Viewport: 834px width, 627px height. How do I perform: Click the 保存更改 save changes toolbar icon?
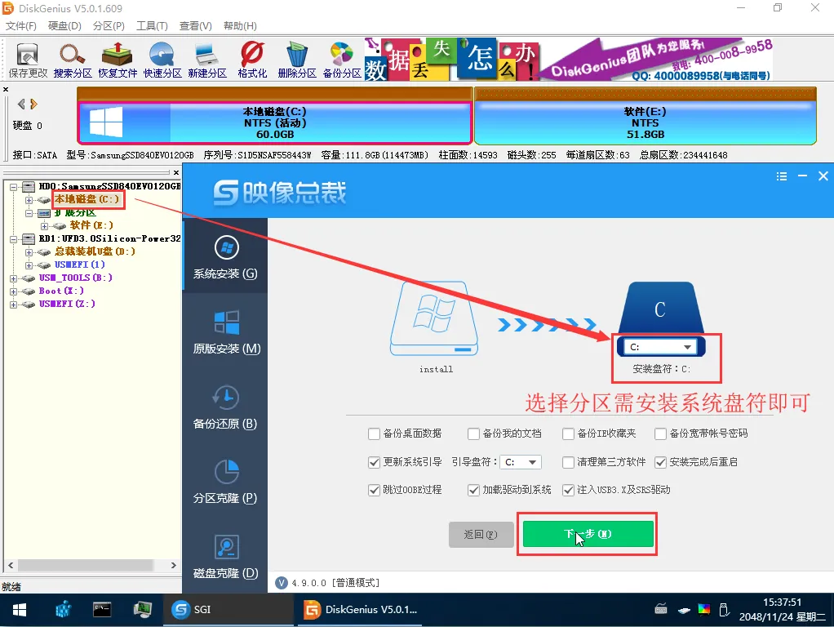coord(28,59)
